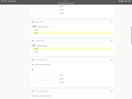
Task: Select Cation radio for S2- question
Action: [34, 52]
